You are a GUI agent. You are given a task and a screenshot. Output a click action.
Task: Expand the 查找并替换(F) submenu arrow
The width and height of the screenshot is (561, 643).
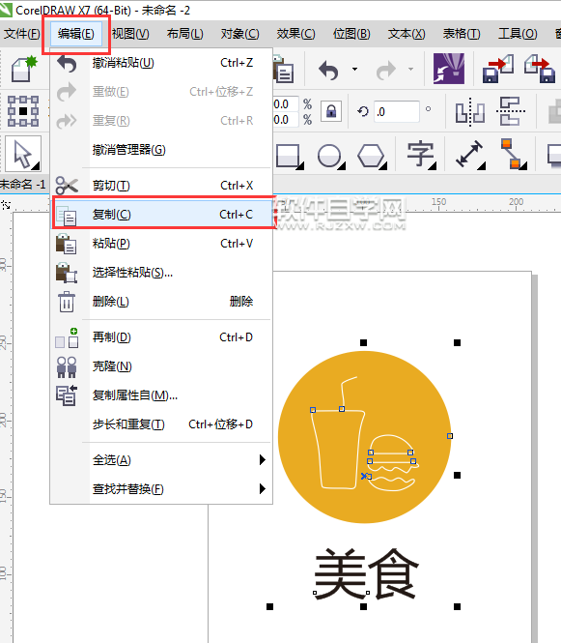tap(263, 489)
